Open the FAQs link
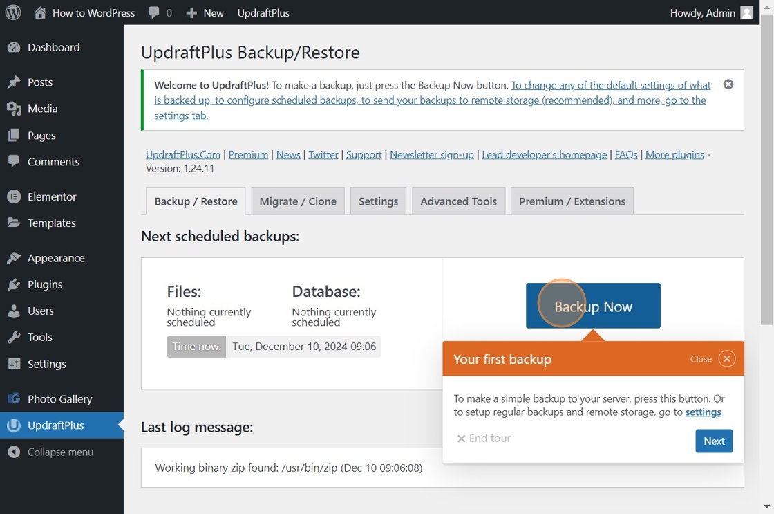This screenshot has width=774, height=514. tap(626, 155)
